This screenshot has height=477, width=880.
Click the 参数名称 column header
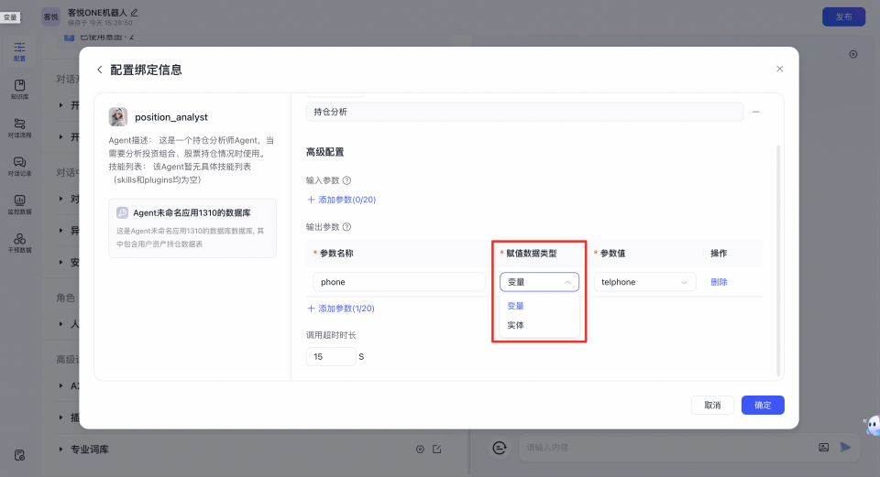click(336, 254)
